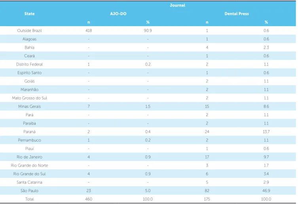Select the 'Pará' state name

coord(29,115)
